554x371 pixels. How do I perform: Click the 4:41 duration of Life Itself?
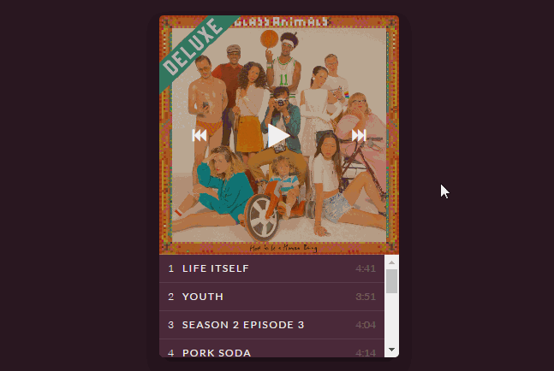pyautogui.click(x=366, y=268)
